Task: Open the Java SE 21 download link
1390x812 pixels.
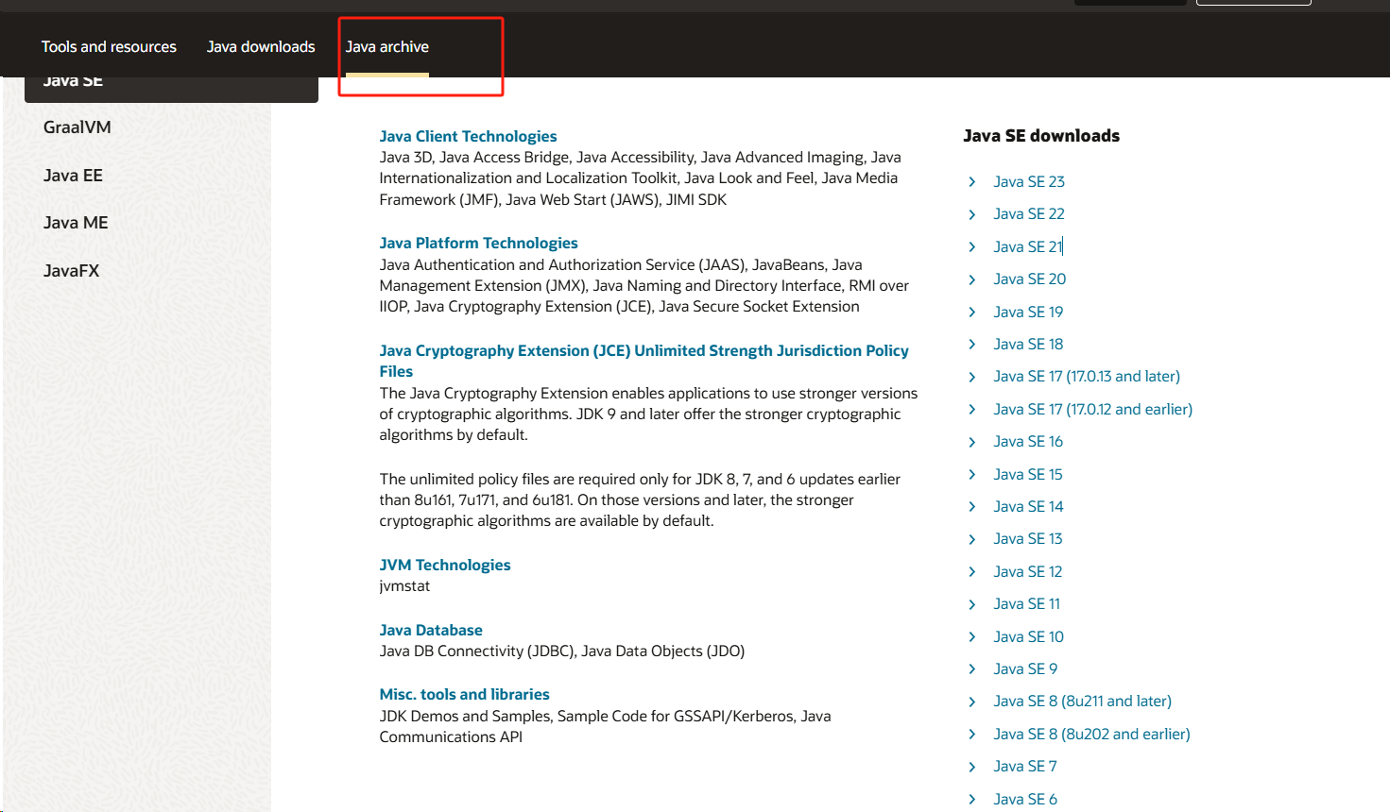Action: click(1028, 246)
